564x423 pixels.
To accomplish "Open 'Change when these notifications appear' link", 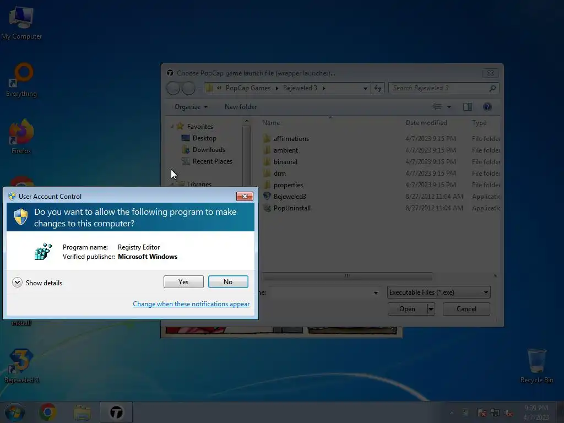I will tap(191, 304).
